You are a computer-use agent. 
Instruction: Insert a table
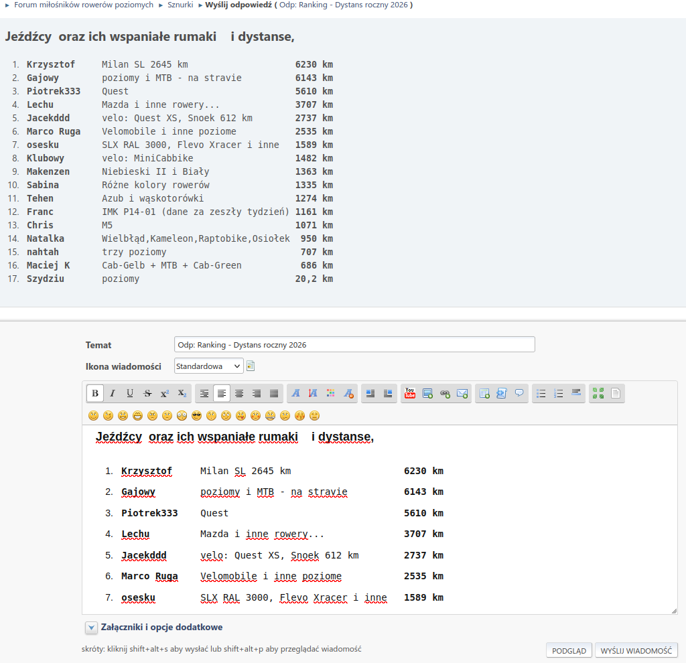[x=484, y=393]
